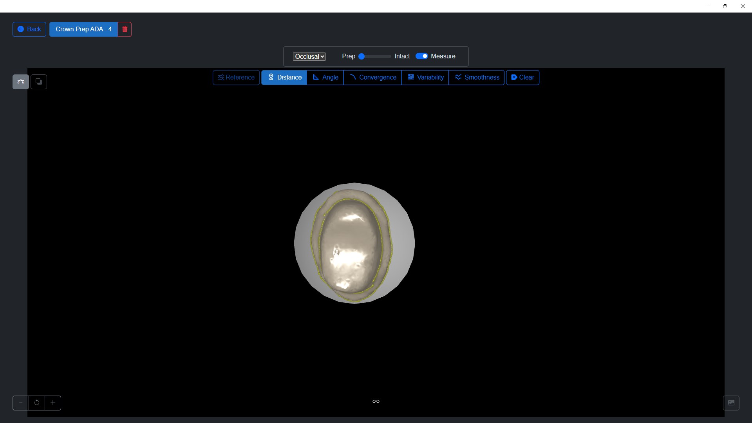Choose the Smoothness tool
This screenshot has width=752, height=423.
point(477,78)
